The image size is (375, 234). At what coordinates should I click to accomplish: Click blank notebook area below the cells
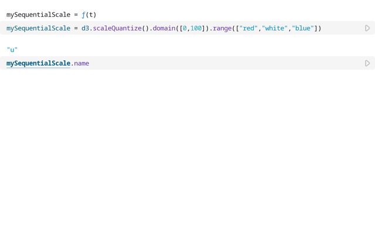pyautogui.click(x=187, y=152)
